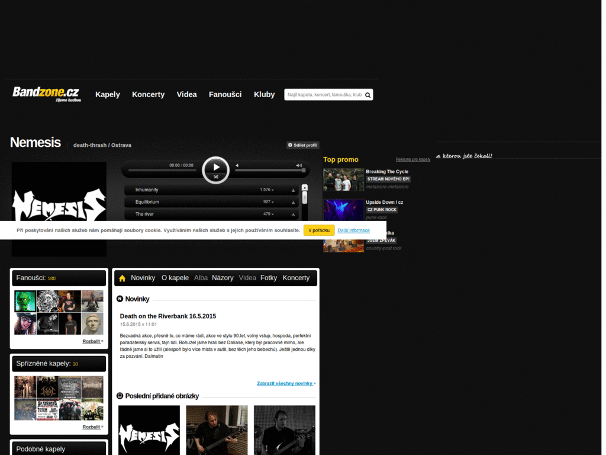This screenshot has height=455, width=606.
Task: Click the search magnifier icon
Action: (x=368, y=95)
